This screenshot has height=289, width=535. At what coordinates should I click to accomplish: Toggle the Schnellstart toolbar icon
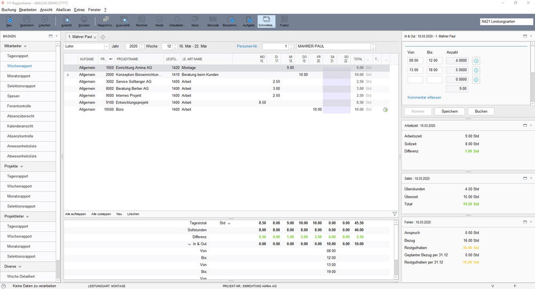[x=266, y=21]
